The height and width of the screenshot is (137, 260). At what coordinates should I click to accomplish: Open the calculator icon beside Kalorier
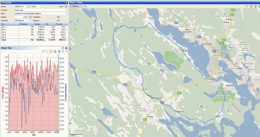click(x=30, y=17)
